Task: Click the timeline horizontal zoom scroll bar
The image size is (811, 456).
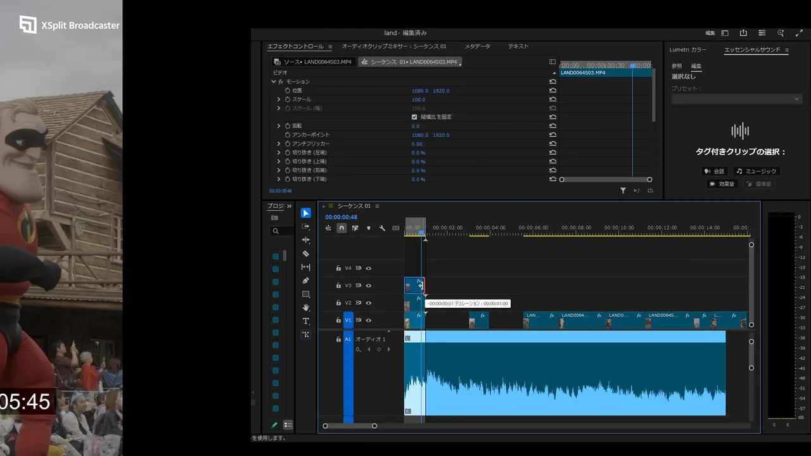Action: (350, 426)
